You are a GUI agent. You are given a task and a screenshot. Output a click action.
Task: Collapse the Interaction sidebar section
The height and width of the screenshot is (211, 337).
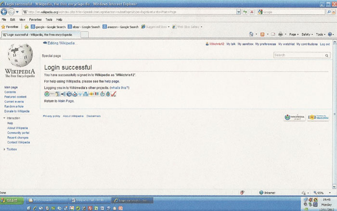point(4,118)
